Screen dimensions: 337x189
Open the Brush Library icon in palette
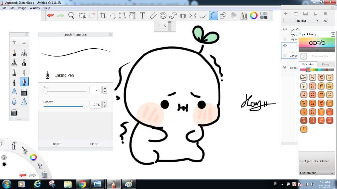pyautogui.click(x=24, y=42)
